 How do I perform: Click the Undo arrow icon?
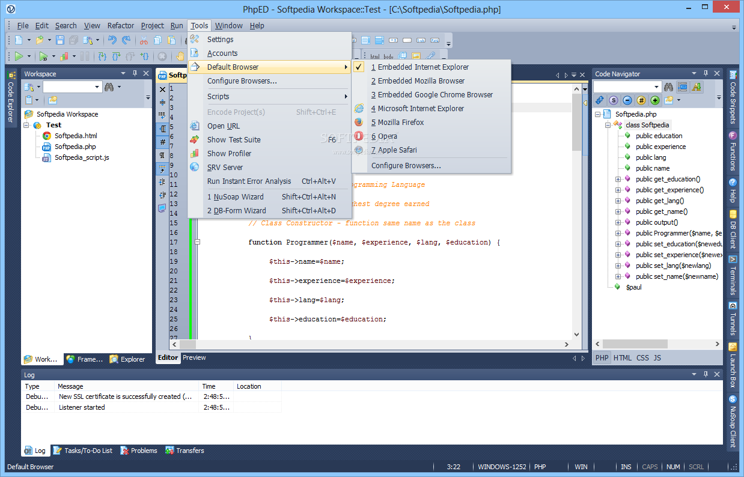point(112,40)
